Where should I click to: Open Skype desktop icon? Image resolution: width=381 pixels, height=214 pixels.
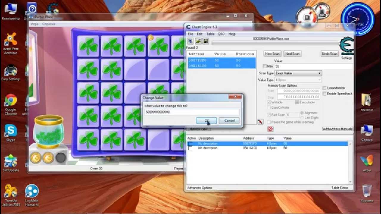click(11, 133)
